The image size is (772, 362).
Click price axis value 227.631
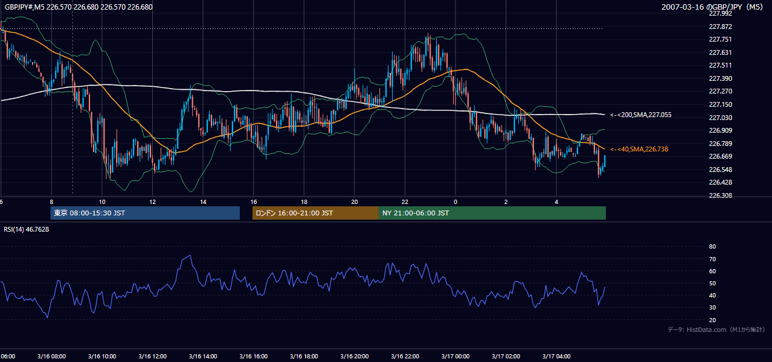coord(720,52)
